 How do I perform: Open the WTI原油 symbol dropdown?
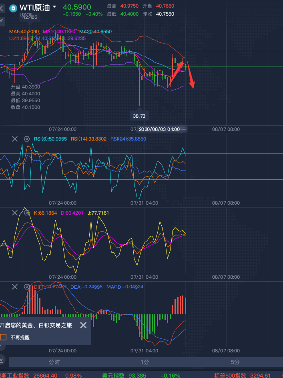[54, 7]
